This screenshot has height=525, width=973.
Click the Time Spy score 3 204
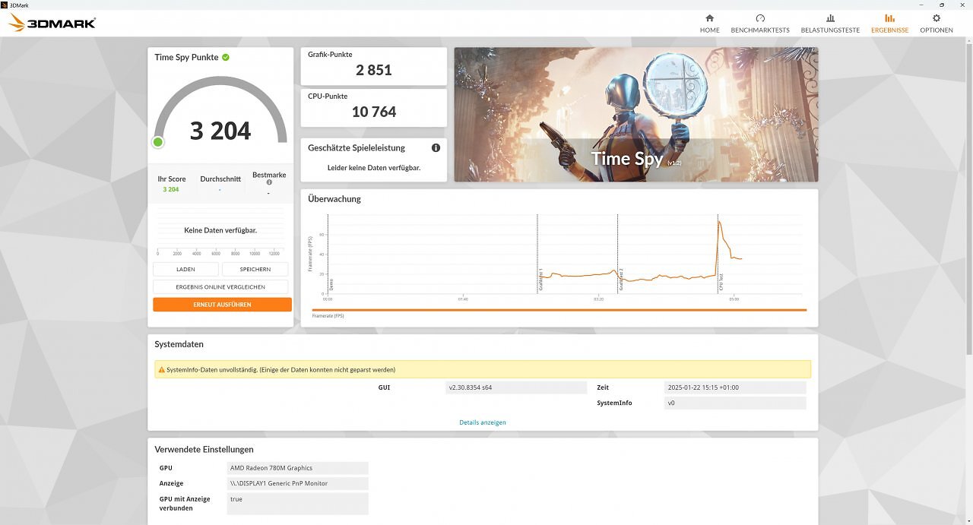[x=220, y=131]
